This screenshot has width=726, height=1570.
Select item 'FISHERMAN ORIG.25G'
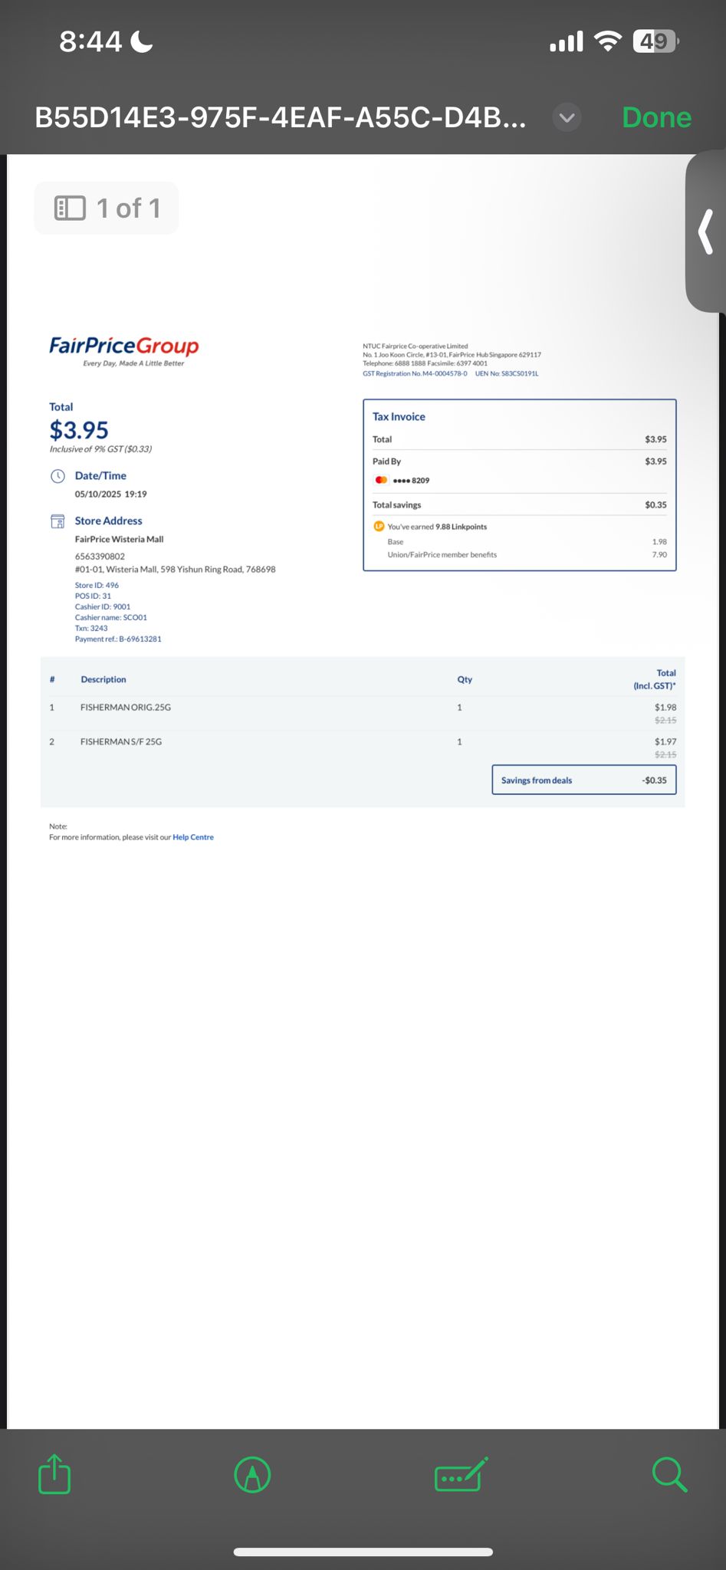[x=126, y=708]
